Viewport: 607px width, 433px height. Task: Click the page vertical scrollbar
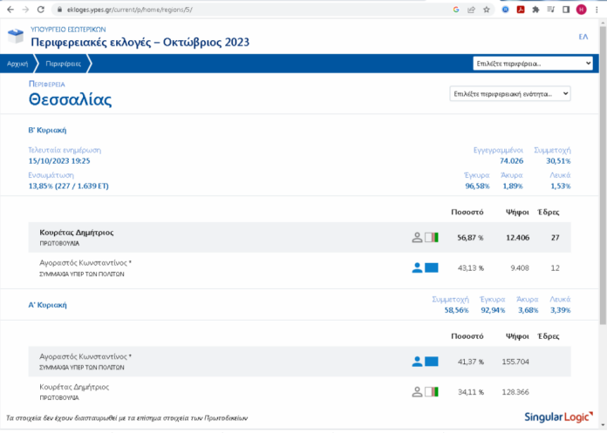tap(603, 174)
